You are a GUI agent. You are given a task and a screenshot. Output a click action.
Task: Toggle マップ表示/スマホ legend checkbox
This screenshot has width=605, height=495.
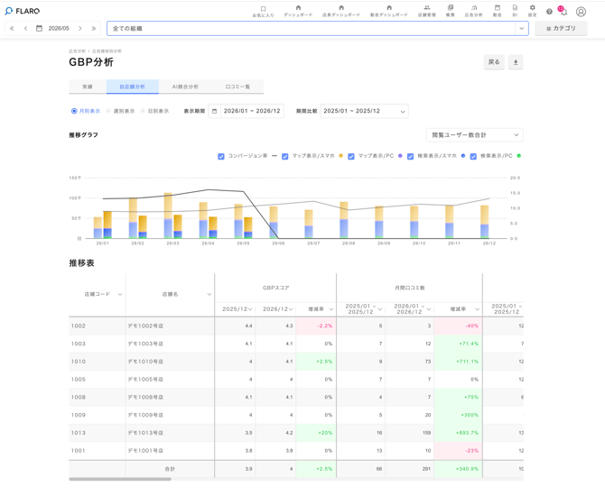coord(285,156)
